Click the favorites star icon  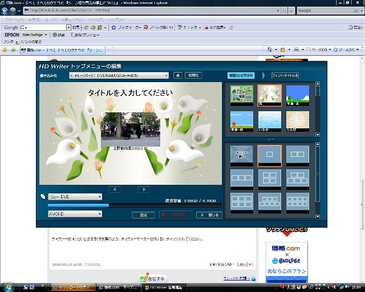tap(5, 50)
